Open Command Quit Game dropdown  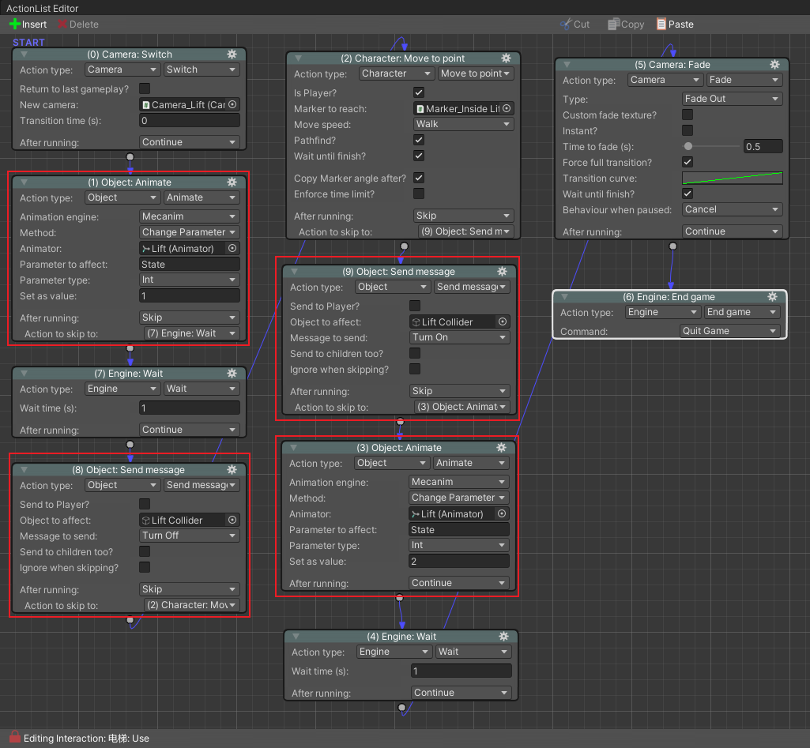729,331
